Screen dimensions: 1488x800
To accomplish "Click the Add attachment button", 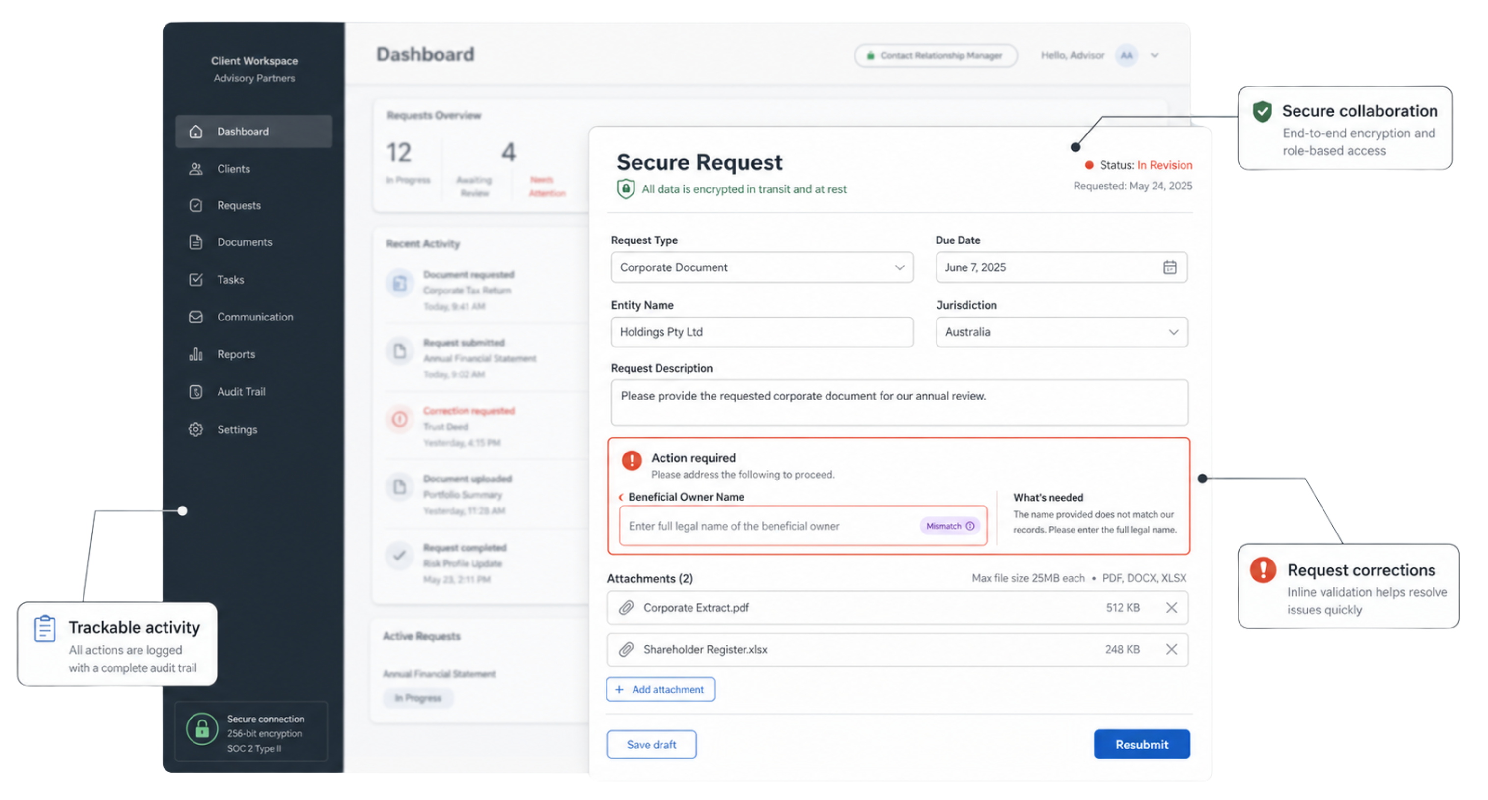I will click(660, 690).
